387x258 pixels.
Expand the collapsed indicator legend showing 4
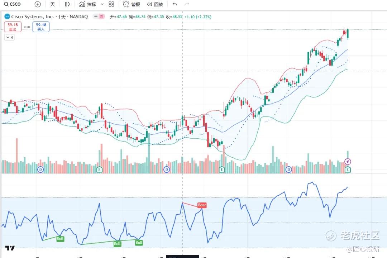pyautogui.click(x=9, y=37)
